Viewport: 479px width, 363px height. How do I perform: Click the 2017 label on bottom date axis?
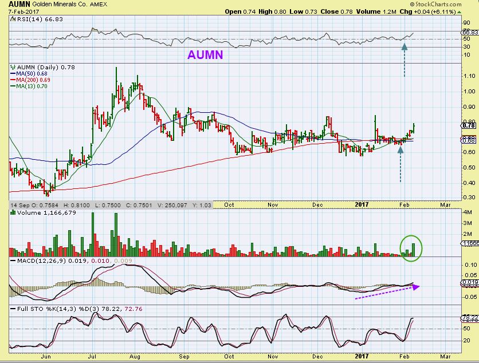click(x=362, y=356)
